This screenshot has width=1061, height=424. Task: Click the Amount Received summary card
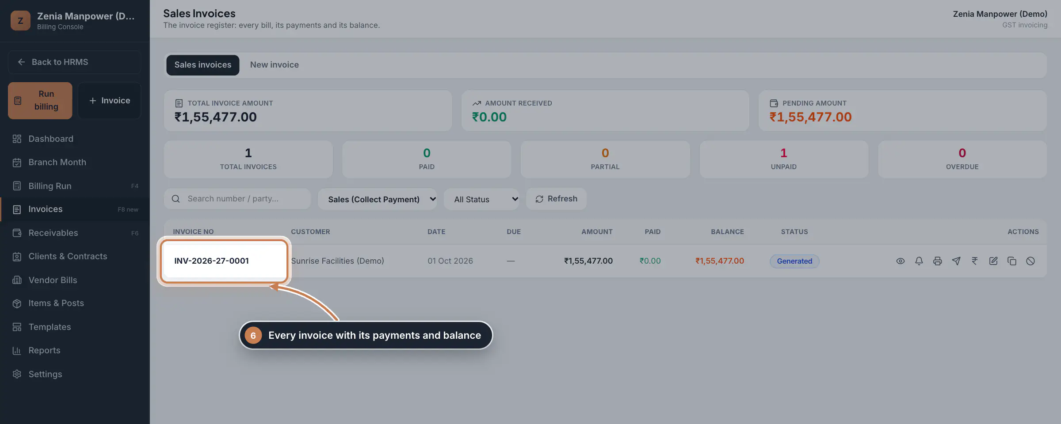tap(605, 111)
